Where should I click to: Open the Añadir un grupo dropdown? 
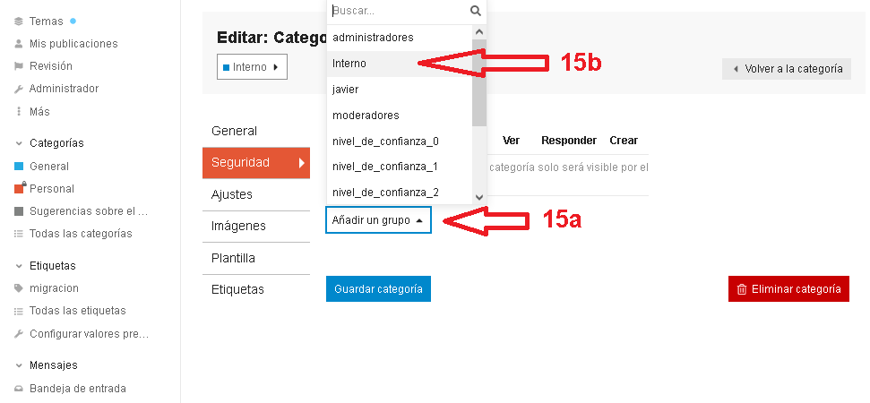377,220
